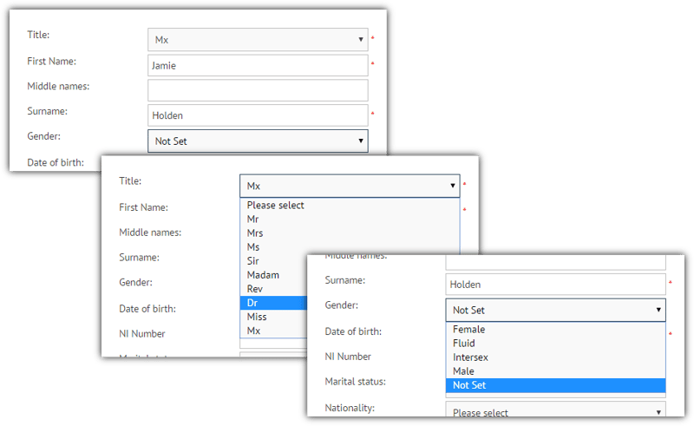Select Mr from Title list
The height and width of the screenshot is (426, 694).
(x=350, y=220)
